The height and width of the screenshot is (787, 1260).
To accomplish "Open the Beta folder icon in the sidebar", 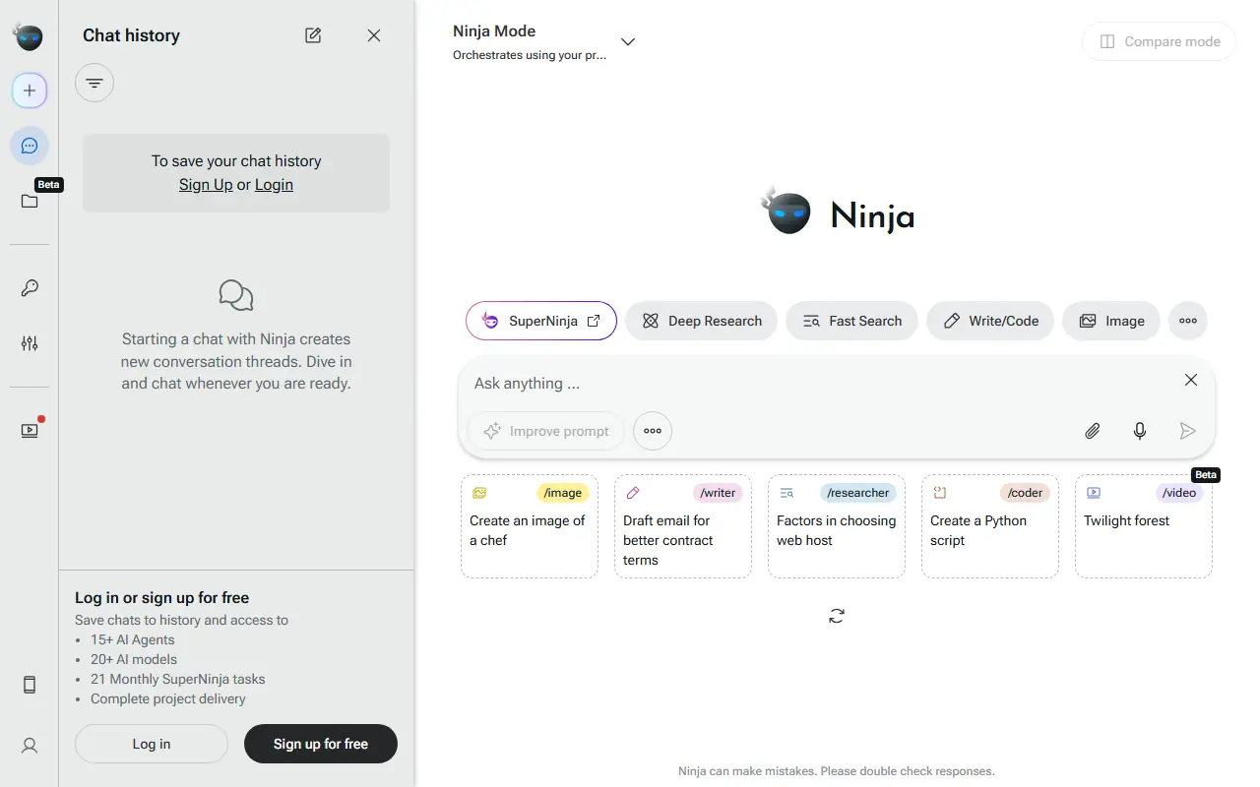I will coord(29,202).
